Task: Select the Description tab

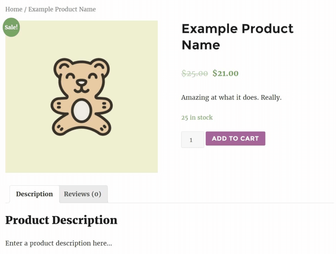Action: [34, 194]
